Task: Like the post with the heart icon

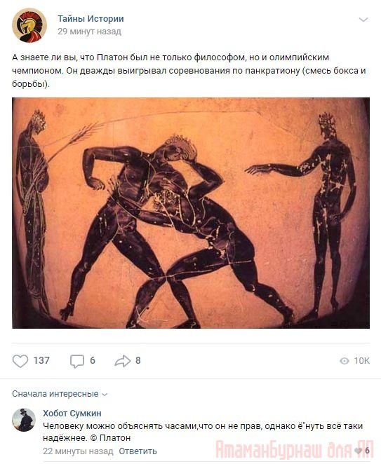Action: click(x=20, y=361)
